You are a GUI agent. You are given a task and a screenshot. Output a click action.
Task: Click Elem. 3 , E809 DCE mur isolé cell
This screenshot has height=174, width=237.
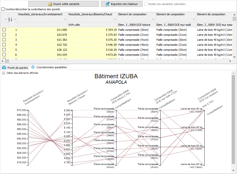[176, 25]
